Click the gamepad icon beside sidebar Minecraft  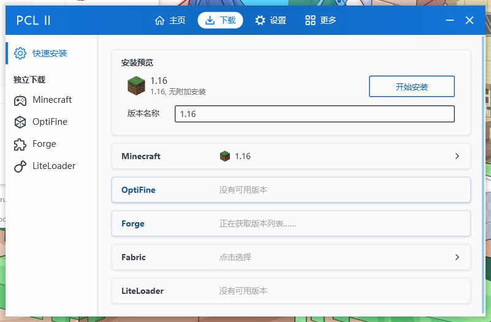(x=20, y=100)
